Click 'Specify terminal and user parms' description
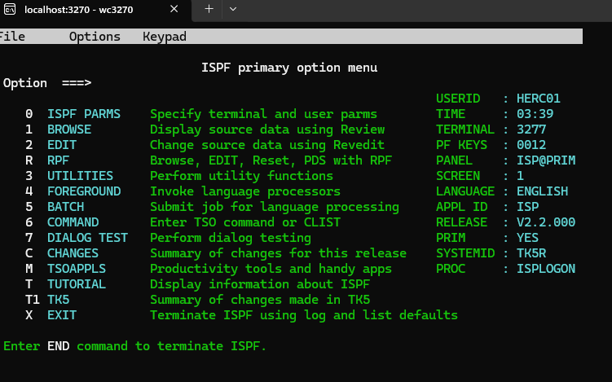This screenshot has height=382, width=612. 263,114
